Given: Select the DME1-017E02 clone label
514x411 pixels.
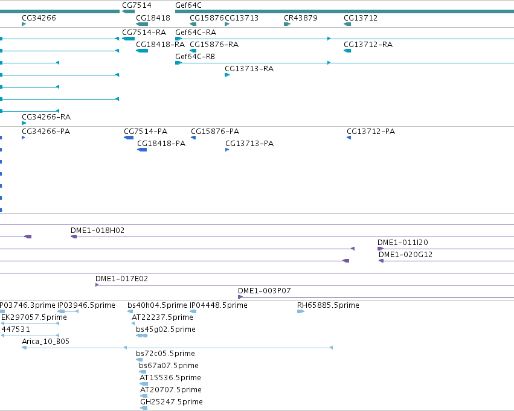Looking at the screenshot, I should (121, 279).
